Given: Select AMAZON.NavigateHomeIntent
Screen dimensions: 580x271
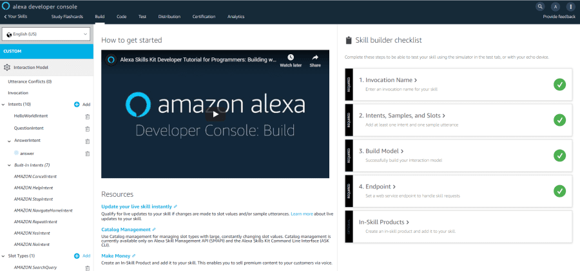Looking at the screenshot, I should 43,210.
